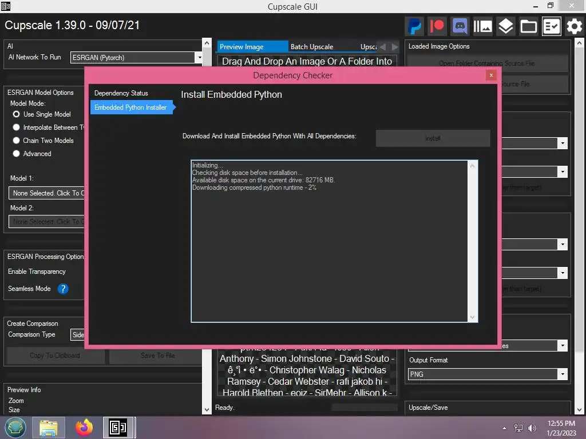
Task: Open Output Format PNG dropdown
Action: pyautogui.click(x=488, y=374)
